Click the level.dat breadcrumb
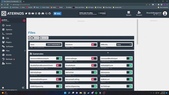The image size is (169, 95). pos(44,38)
